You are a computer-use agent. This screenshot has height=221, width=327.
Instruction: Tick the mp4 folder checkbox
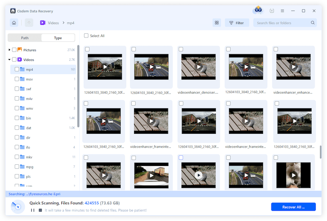click(x=17, y=69)
